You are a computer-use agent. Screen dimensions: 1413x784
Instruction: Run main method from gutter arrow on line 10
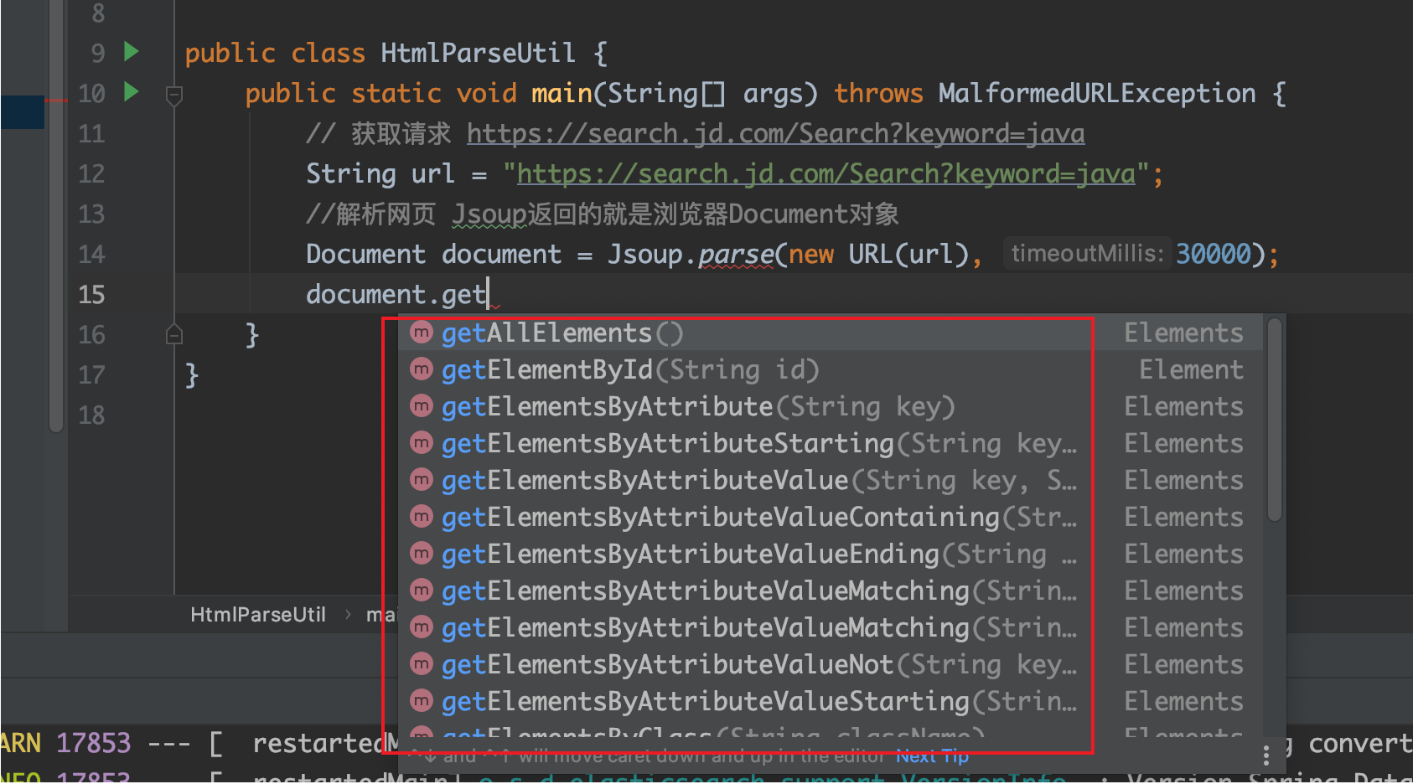tap(131, 91)
